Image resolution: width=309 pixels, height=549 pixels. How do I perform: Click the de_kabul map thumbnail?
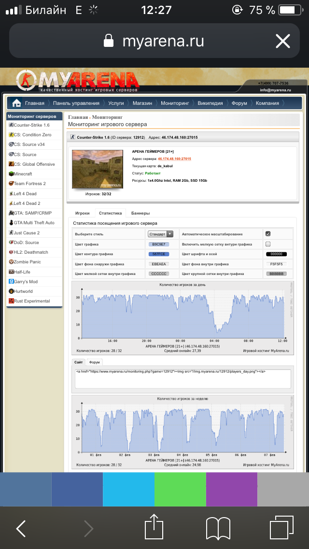tap(97, 170)
